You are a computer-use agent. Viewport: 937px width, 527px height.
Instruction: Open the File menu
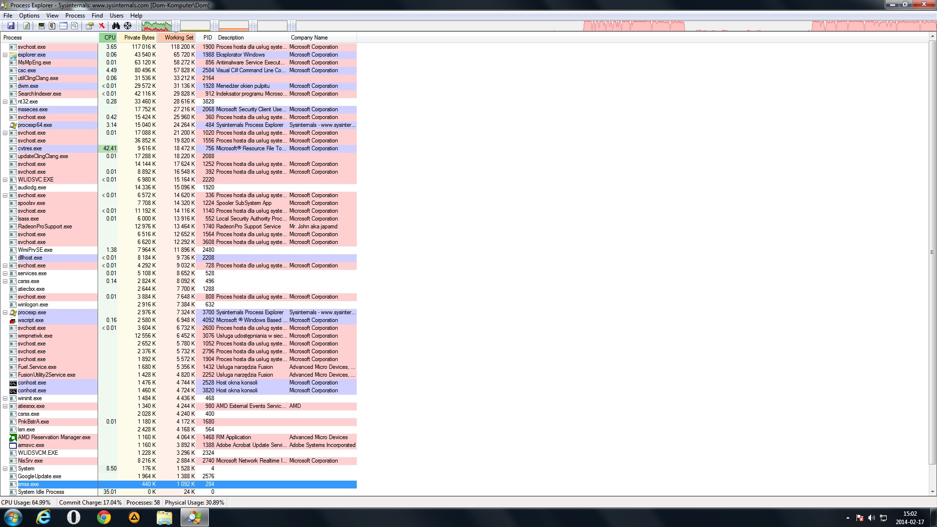point(8,16)
